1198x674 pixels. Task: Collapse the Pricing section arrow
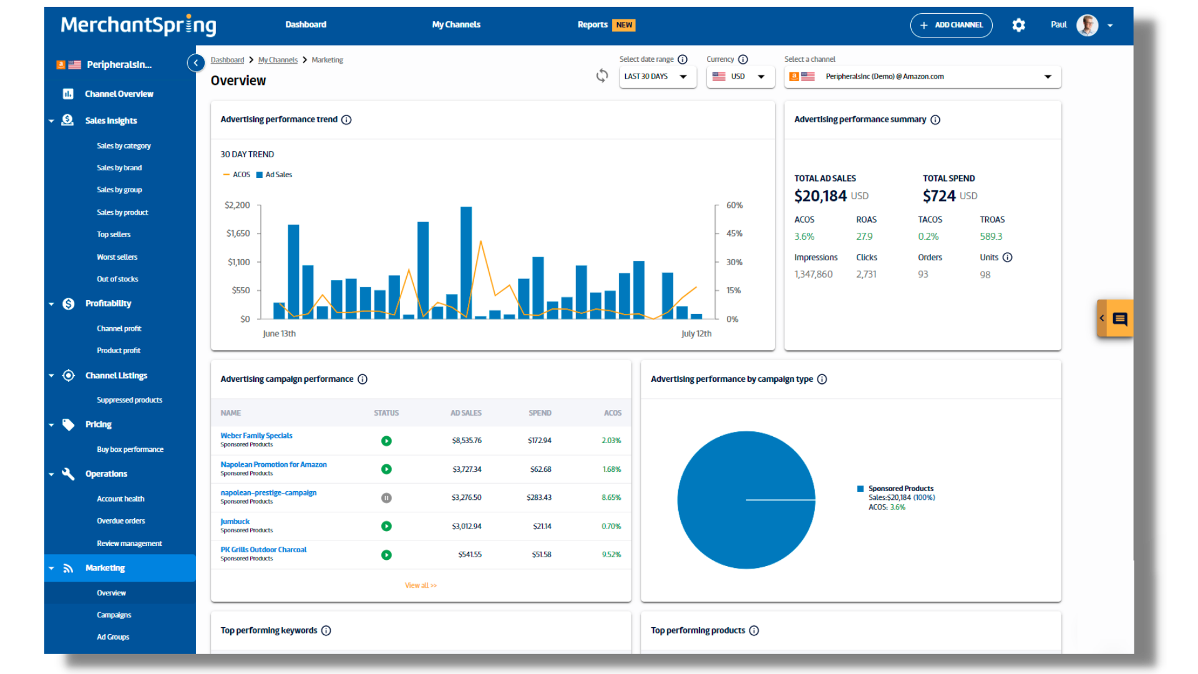coord(51,425)
